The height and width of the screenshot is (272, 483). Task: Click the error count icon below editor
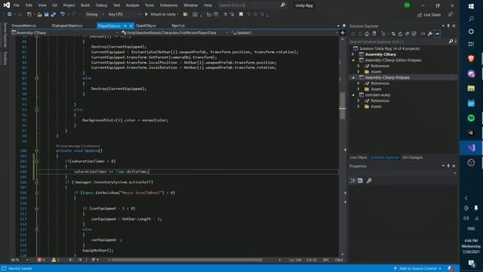click(x=39, y=260)
